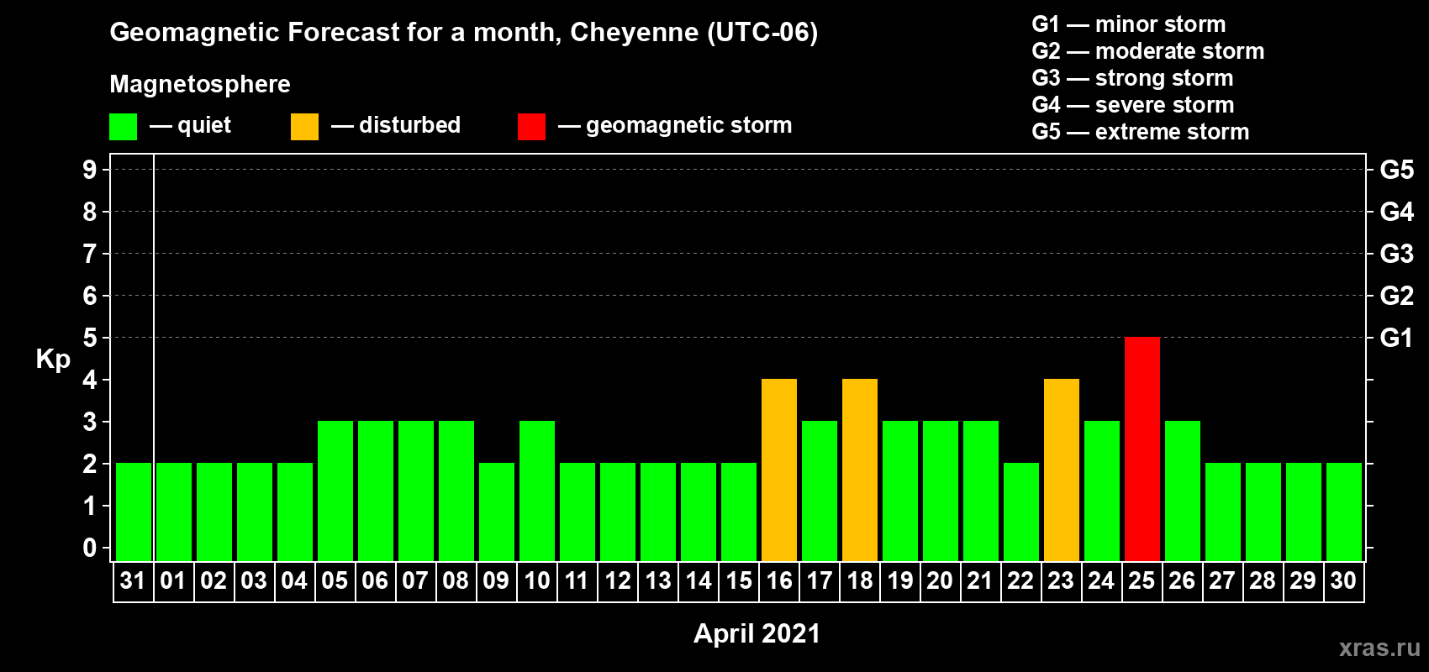Click the green bar for April 30

click(1344, 512)
